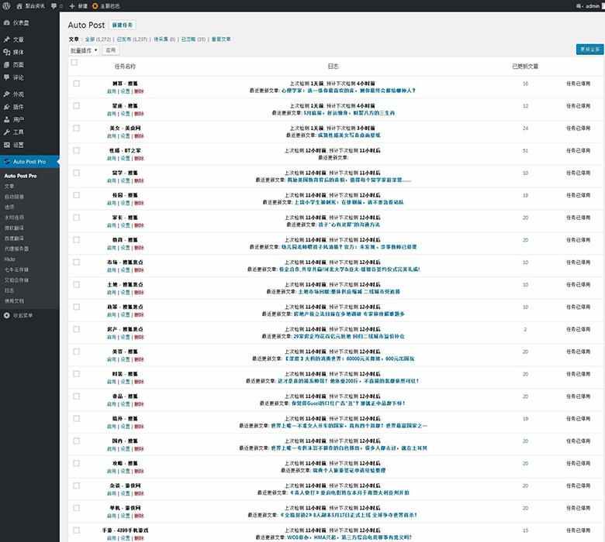This screenshot has width=605, height=542.
Task: Open 七牛云存储 submenu item
Action: click(16, 269)
